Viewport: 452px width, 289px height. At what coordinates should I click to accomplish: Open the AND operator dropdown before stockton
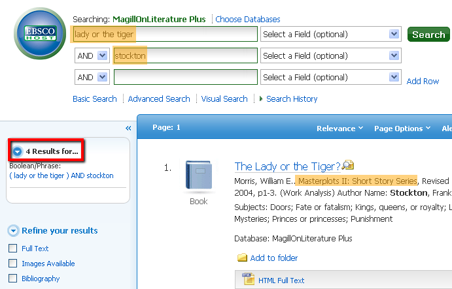(x=102, y=55)
